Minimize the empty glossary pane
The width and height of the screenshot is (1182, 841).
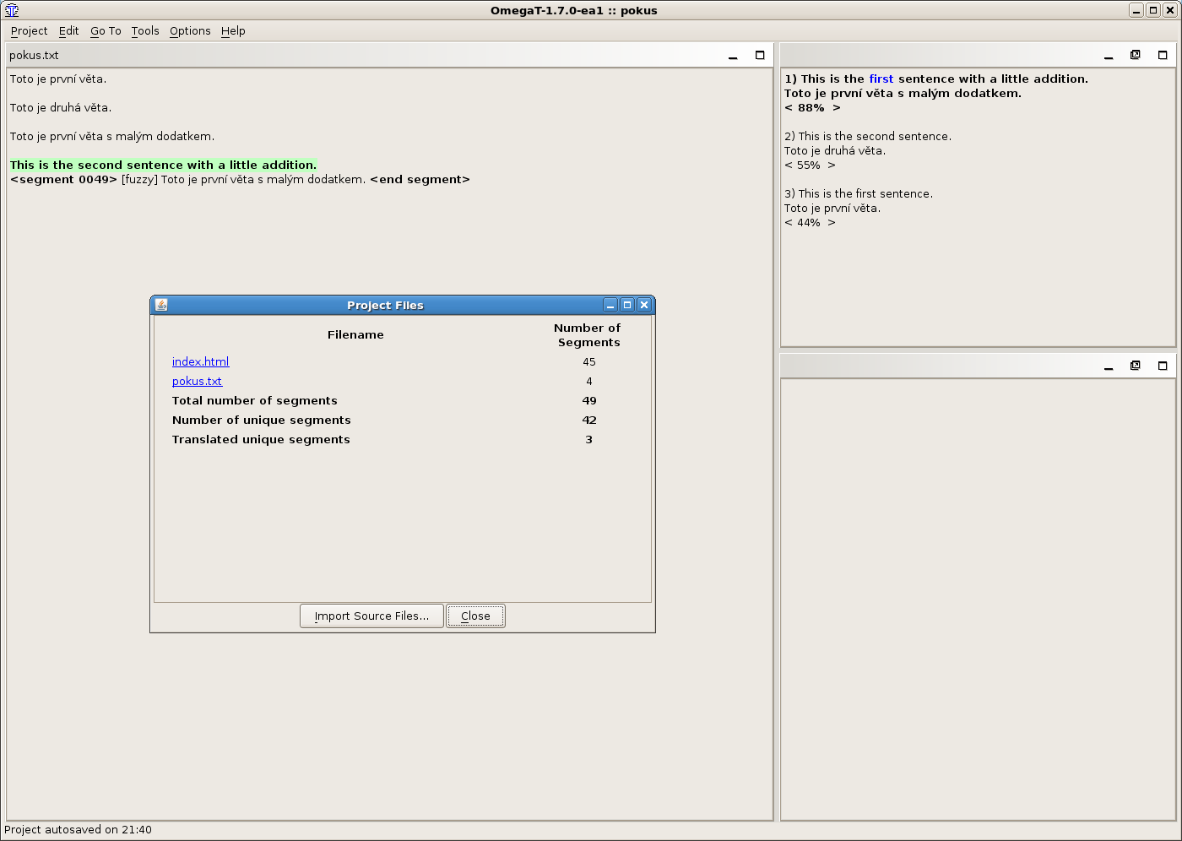pos(1109,366)
